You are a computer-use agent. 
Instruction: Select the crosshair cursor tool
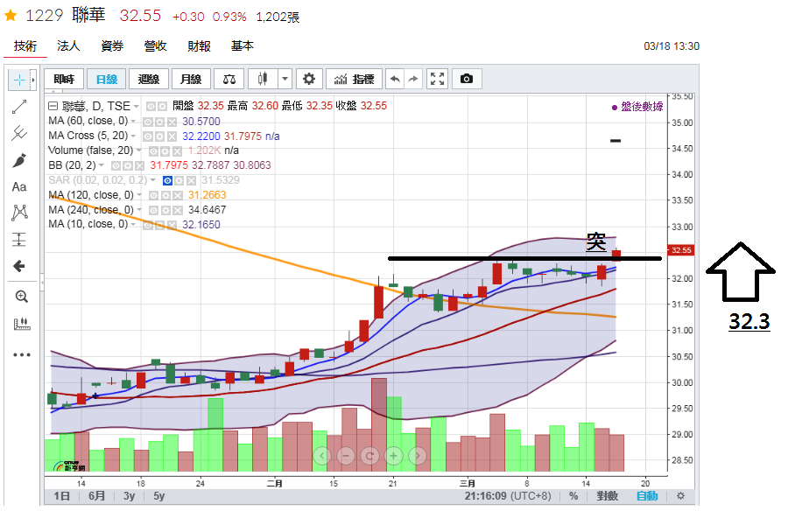pyautogui.click(x=19, y=80)
